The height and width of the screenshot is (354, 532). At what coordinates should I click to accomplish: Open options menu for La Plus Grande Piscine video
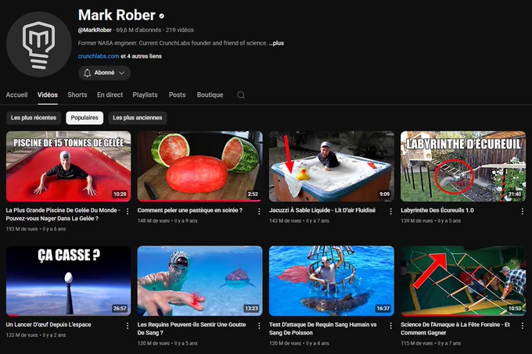coord(128,211)
